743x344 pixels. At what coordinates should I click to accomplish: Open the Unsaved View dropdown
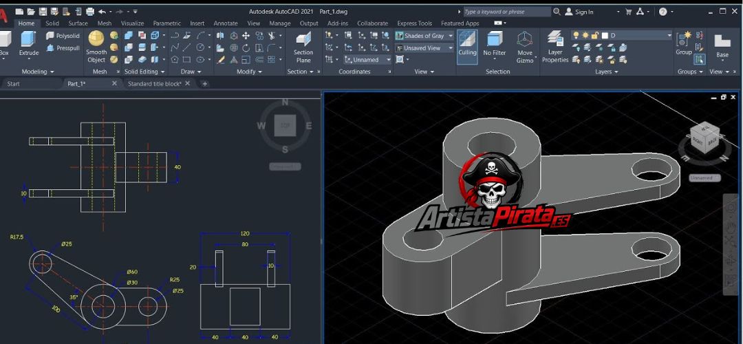click(x=424, y=48)
